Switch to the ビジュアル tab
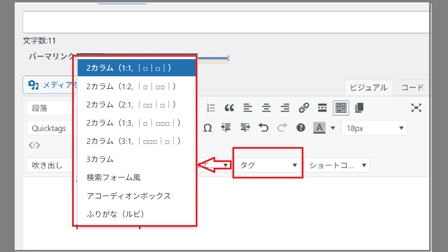This screenshot has height=252, width=448. click(369, 88)
